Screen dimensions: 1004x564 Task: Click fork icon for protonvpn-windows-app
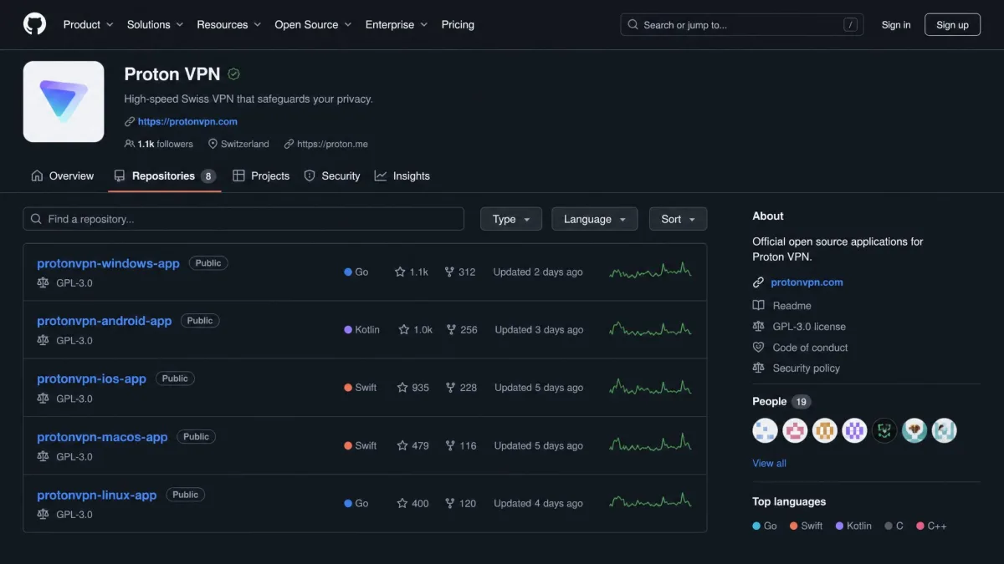pyautogui.click(x=449, y=272)
